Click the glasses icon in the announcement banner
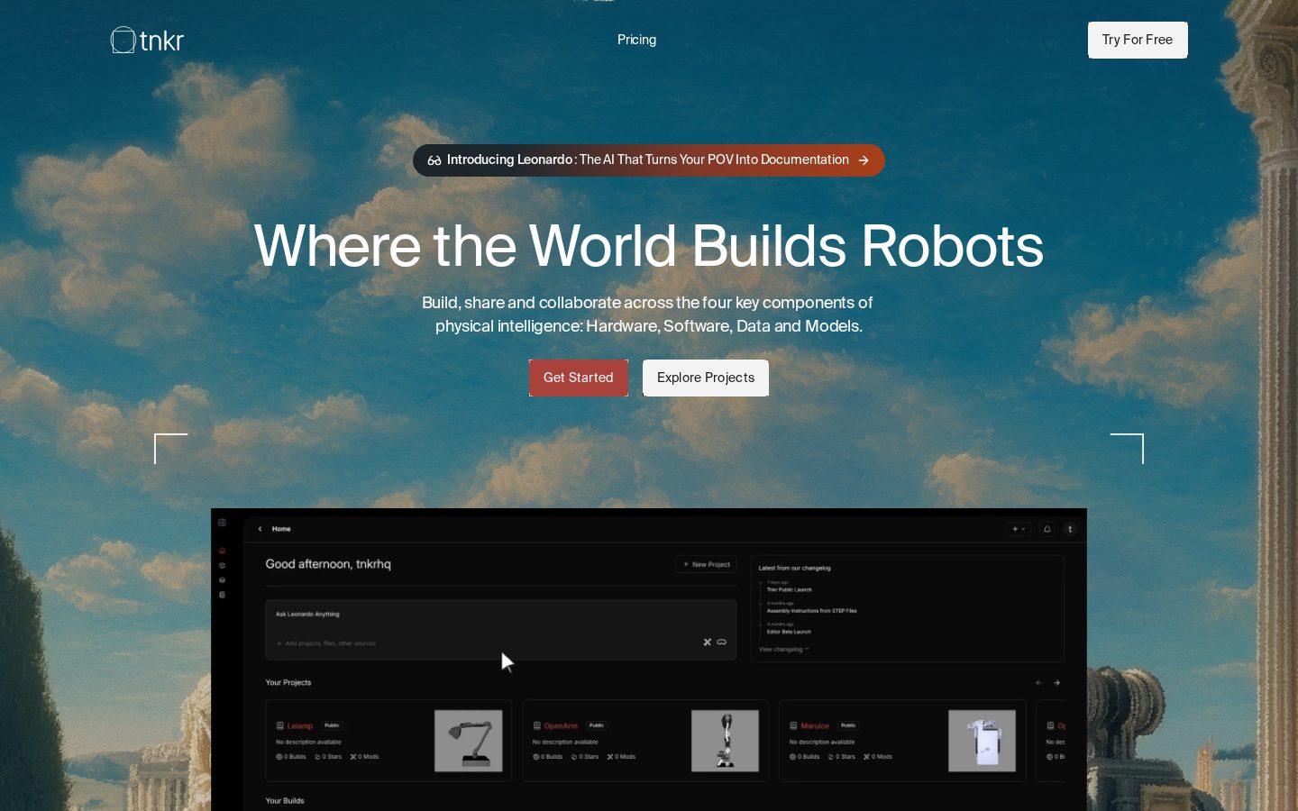This screenshot has width=1298, height=811. click(x=434, y=160)
